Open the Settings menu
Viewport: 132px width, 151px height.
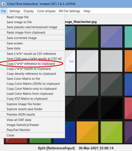[15, 11]
